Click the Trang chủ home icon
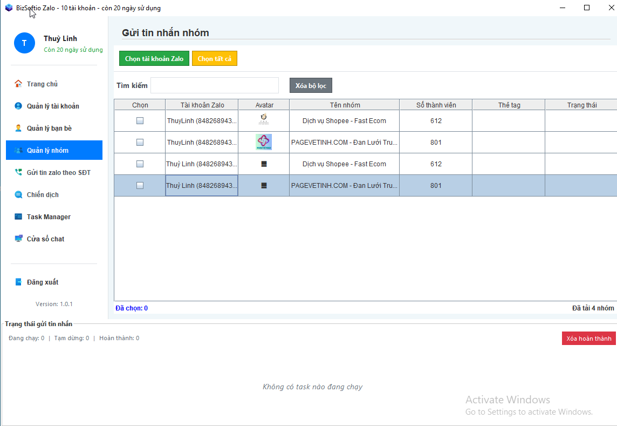 [x=18, y=84]
